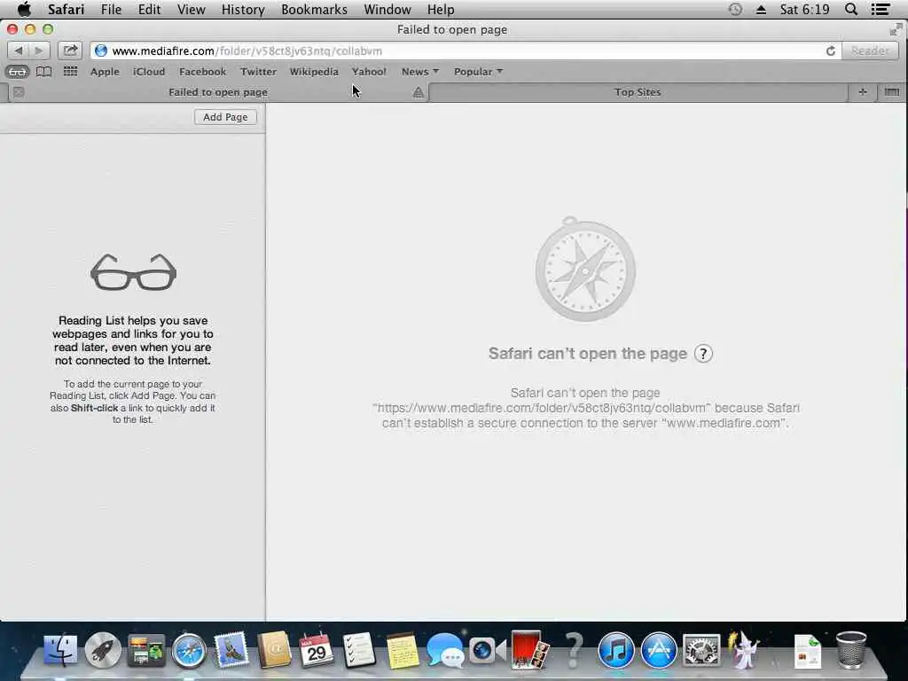
Task: Open iTunes music note in Dock
Action: (x=615, y=650)
